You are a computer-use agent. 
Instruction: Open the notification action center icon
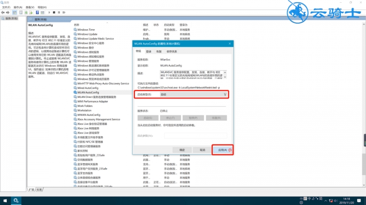pos(359,200)
